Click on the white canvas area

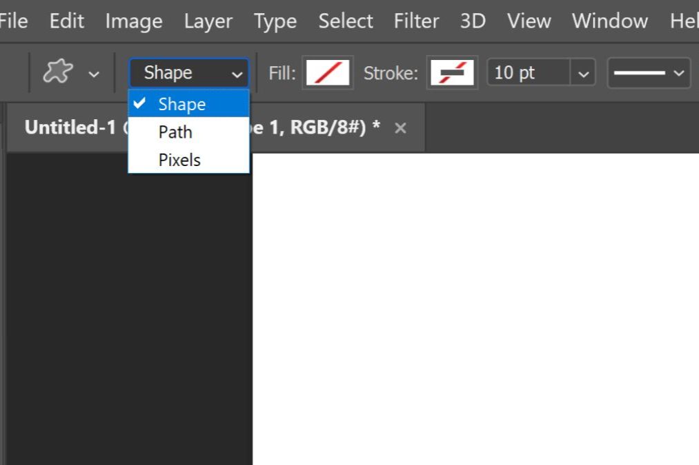pos(476,310)
